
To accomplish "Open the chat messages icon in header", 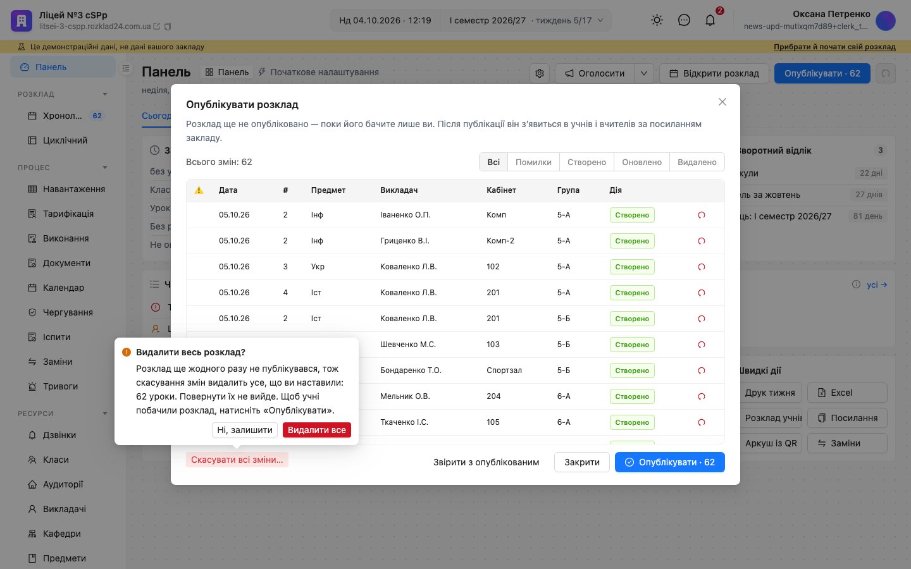I will (x=684, y=20).
